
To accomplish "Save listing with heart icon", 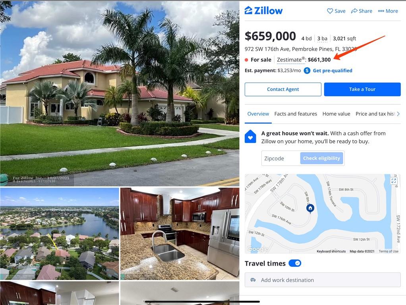I will coord(336,11).
